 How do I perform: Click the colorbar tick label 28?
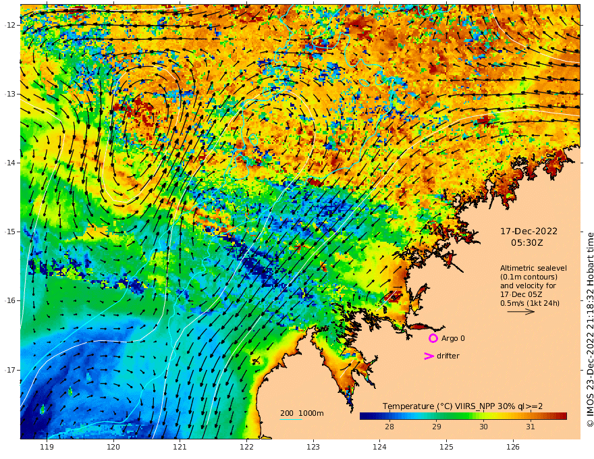tap(389, 427)
